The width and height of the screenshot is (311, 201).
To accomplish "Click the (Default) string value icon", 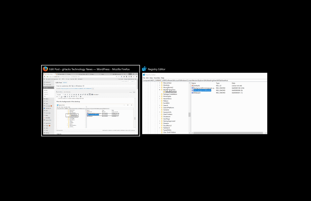I will 193,86.
